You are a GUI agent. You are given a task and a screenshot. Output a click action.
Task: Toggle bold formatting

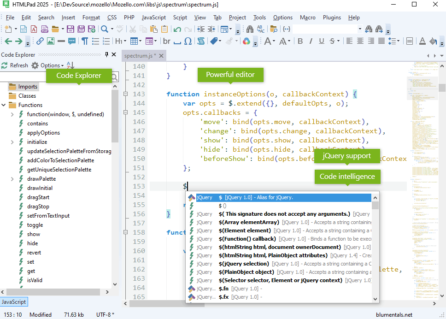click(x=300, y=41)
